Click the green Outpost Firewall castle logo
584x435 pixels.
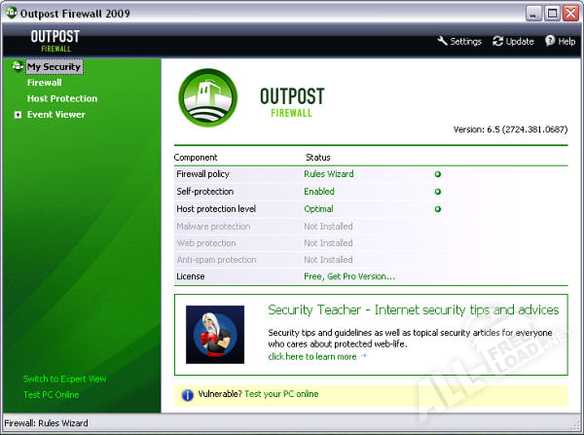(208, 99)
